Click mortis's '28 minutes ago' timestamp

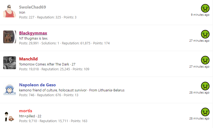pos(199,118)
